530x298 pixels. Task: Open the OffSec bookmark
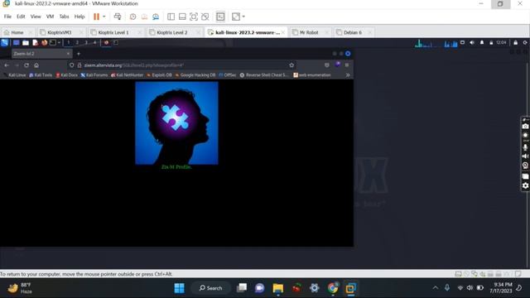228,75
